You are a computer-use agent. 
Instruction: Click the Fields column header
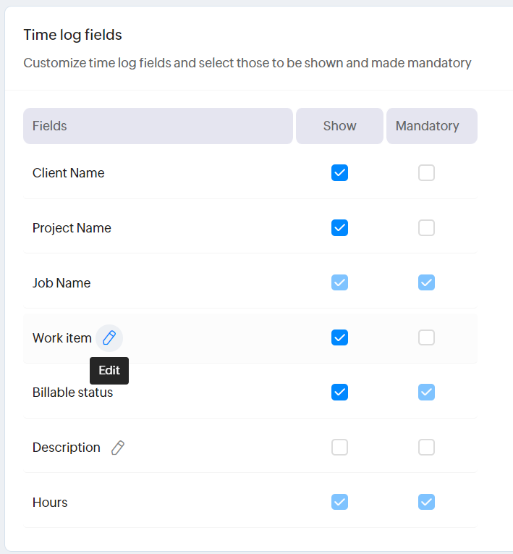[158, 126]
